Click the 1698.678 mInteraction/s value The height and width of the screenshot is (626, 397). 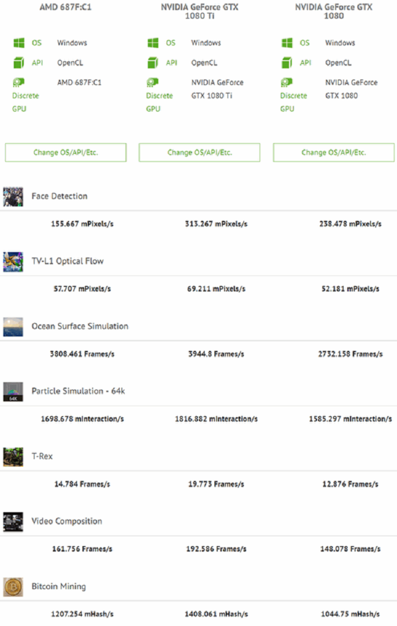coord(82,419)
